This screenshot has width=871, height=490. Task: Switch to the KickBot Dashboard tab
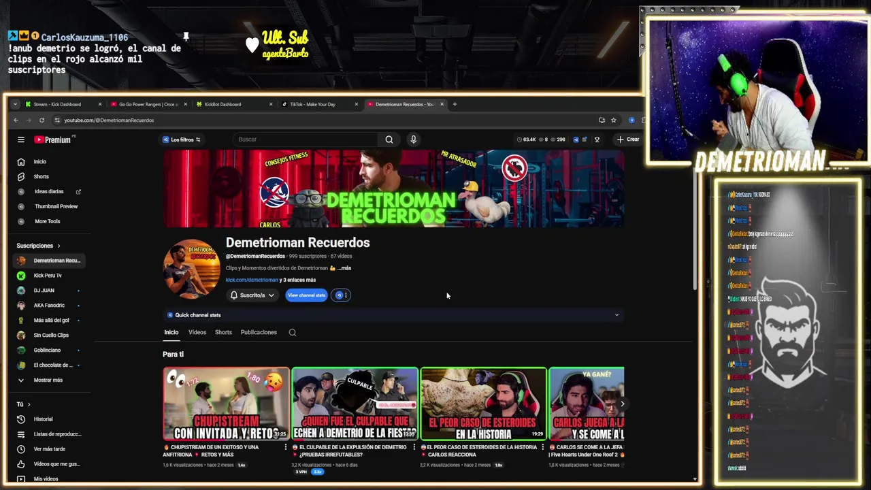pos(234,104)
